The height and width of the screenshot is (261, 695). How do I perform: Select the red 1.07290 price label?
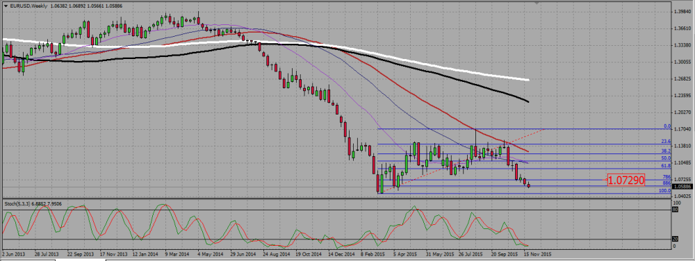pos(626,180)
